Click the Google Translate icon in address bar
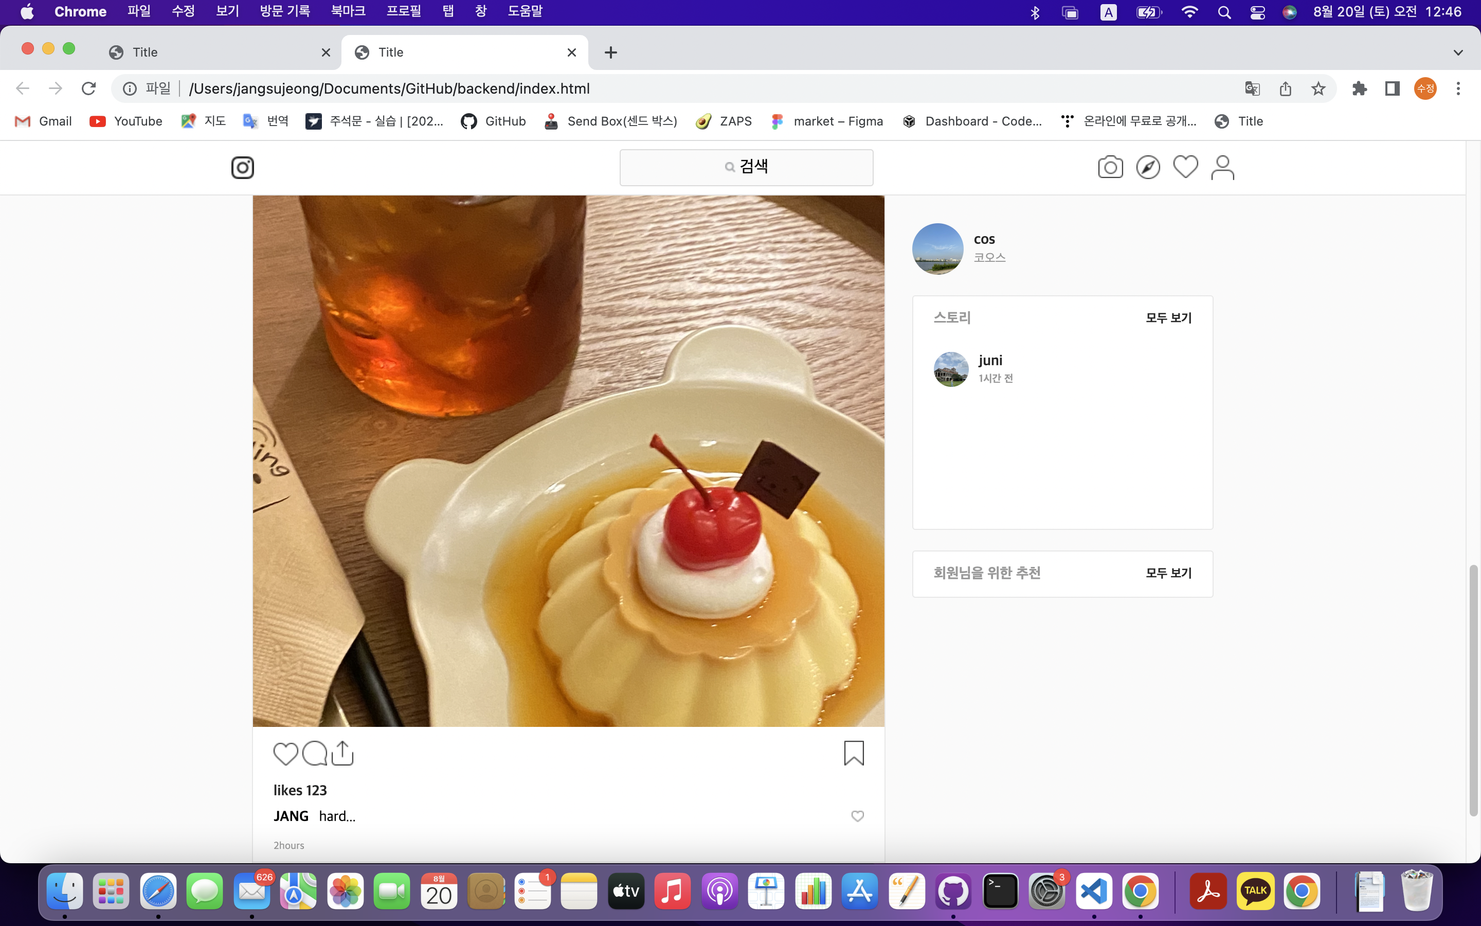 [1252, 89]
